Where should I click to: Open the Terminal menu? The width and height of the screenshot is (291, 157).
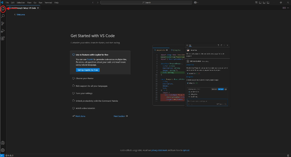coord(48,3)
